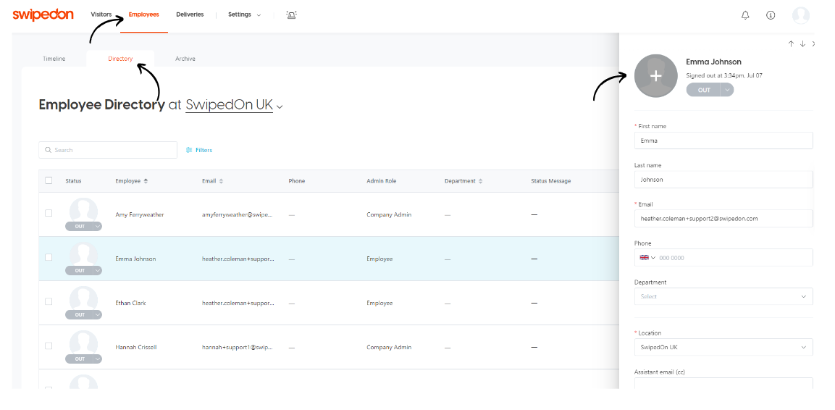Viewport: 835px width, 410px height.
Task: Click the info help icon
Action: [x=771, y=15]
